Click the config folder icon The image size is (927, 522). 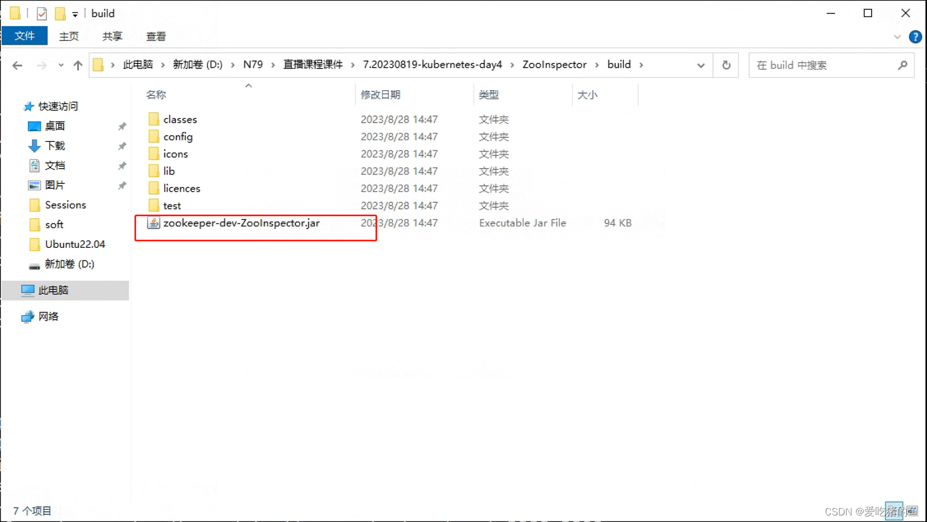(154, 137)
